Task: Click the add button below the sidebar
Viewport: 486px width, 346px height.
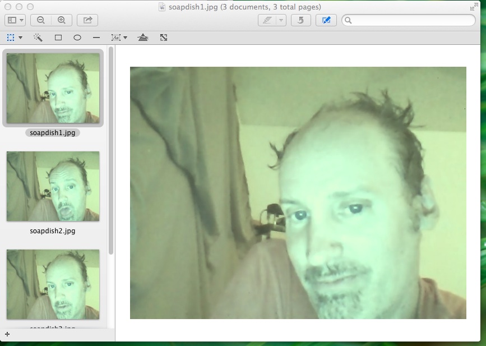Action: pos(7,334)
